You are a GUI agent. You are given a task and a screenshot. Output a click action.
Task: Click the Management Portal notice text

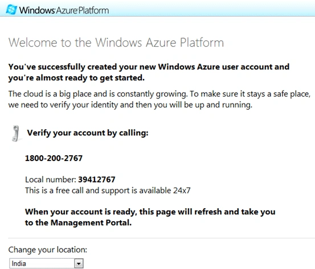click(150, 217)
